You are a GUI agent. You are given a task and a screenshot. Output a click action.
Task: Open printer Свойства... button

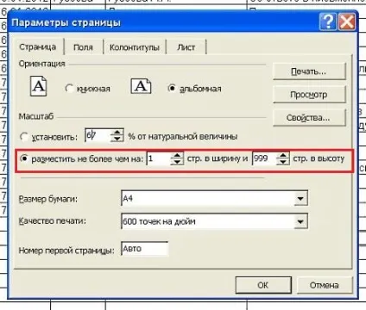tap(309, 118)
